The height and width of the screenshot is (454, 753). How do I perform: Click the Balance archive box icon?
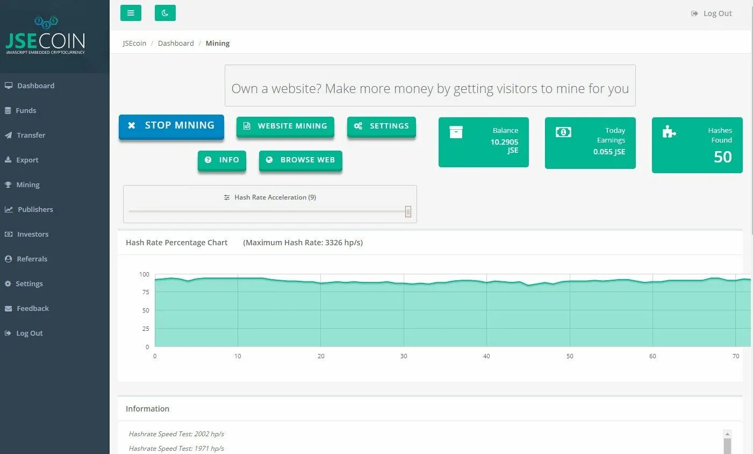click(x=456, y=132)
